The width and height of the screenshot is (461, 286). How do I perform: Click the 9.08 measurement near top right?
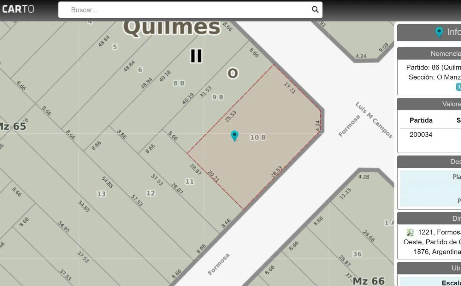(x=384, y=47)
